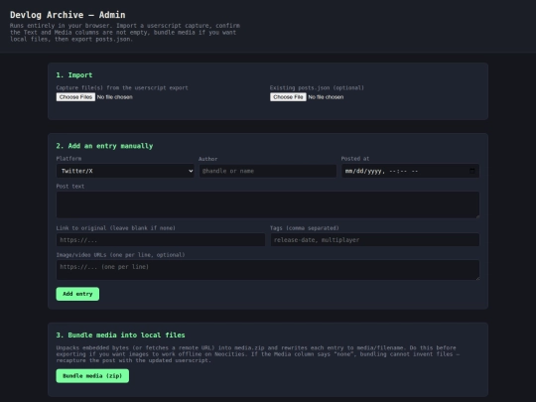Click the 'Posted at' field label
536x402 pixels.
(x=355, y=159)
